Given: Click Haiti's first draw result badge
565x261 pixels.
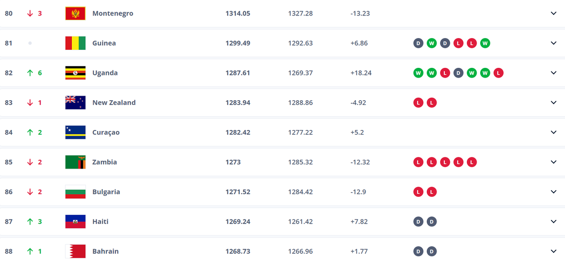Looking at the screenshot, I should pyautogui.click(x=419, y=222).
